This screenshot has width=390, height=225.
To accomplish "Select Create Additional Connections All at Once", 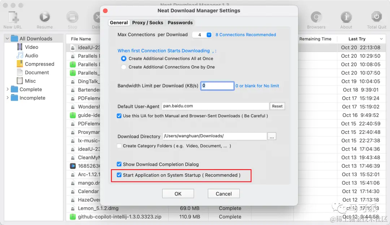I will tap(123, 59).
